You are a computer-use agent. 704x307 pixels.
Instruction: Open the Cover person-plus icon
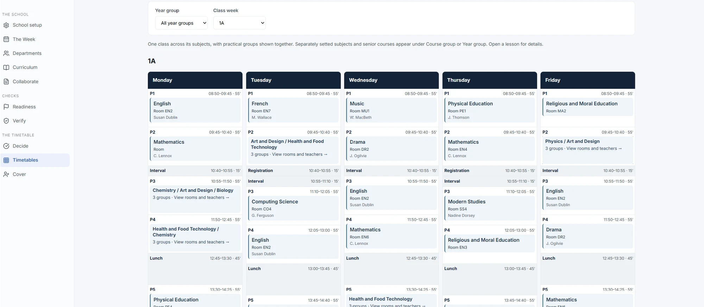pyautogui.click(x=6, y=174)
